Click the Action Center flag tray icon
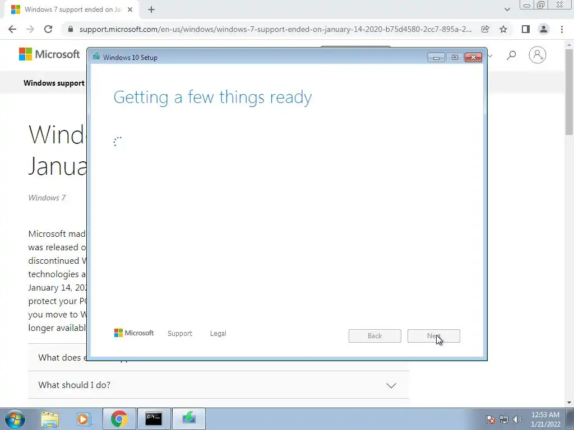The height and width of the screenshot is (430, 574). (490, 419)
